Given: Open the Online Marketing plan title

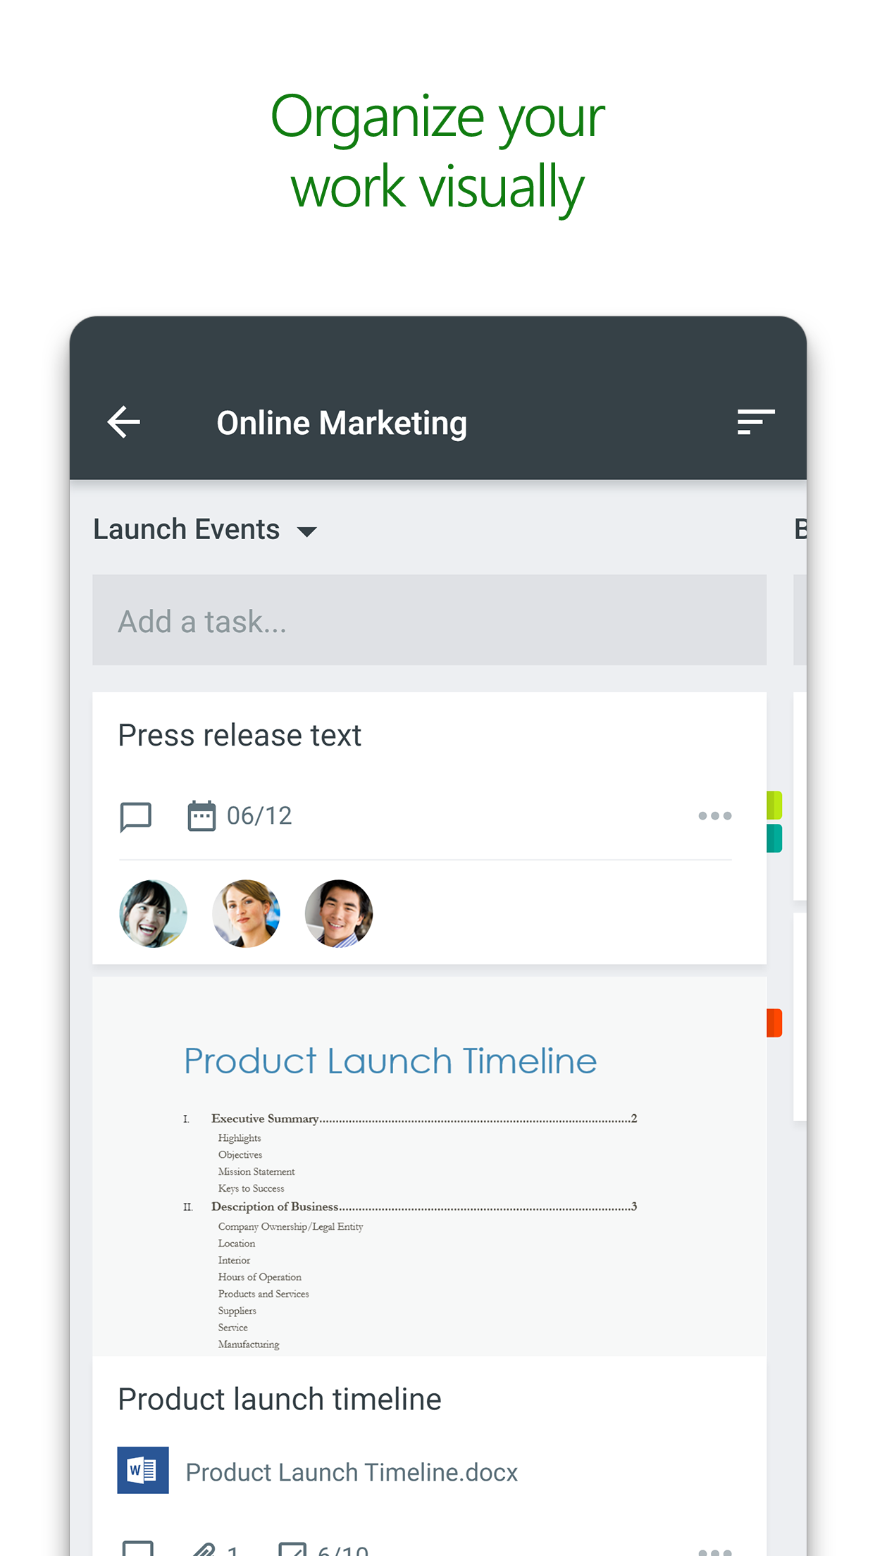Looking at the screenshot, I should (x=342, y=423).
